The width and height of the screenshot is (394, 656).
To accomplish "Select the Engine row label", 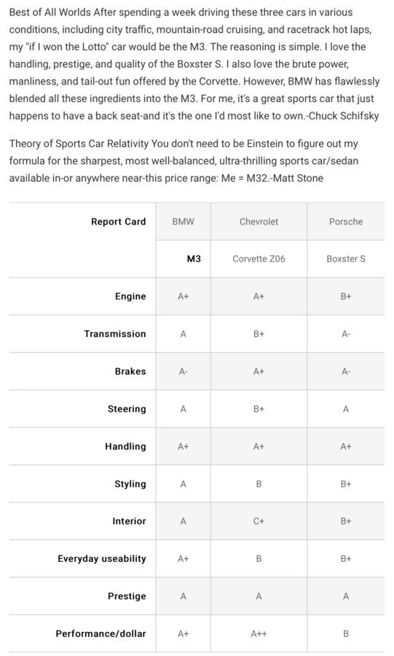I will tap(130, 297).
